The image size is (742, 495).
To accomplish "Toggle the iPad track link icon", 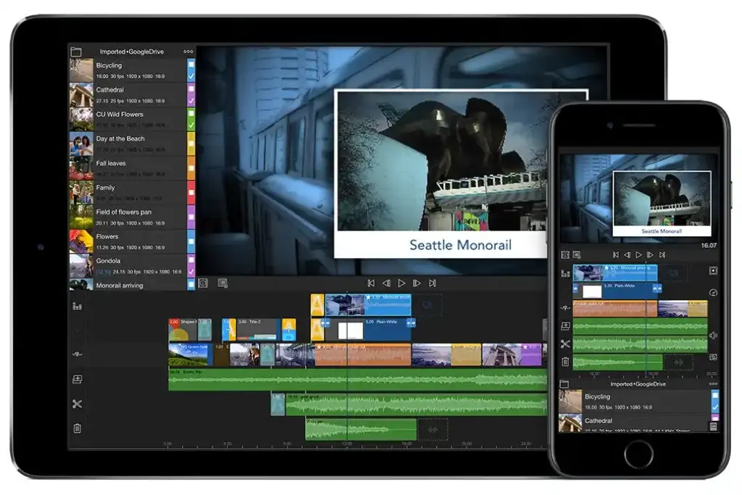I will (77, 354).
